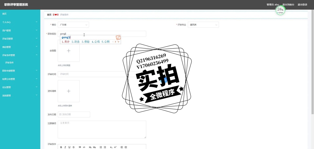This screenshot has height=149, width=314.
Task: Toggle underline formatting in editor toolbar
Action: click(x=69, y=147)
